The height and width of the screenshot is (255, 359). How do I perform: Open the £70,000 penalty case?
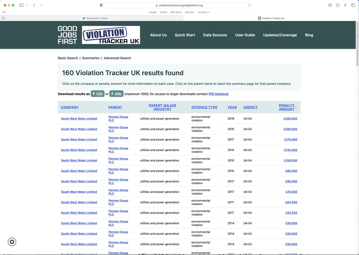click(291, 192)
